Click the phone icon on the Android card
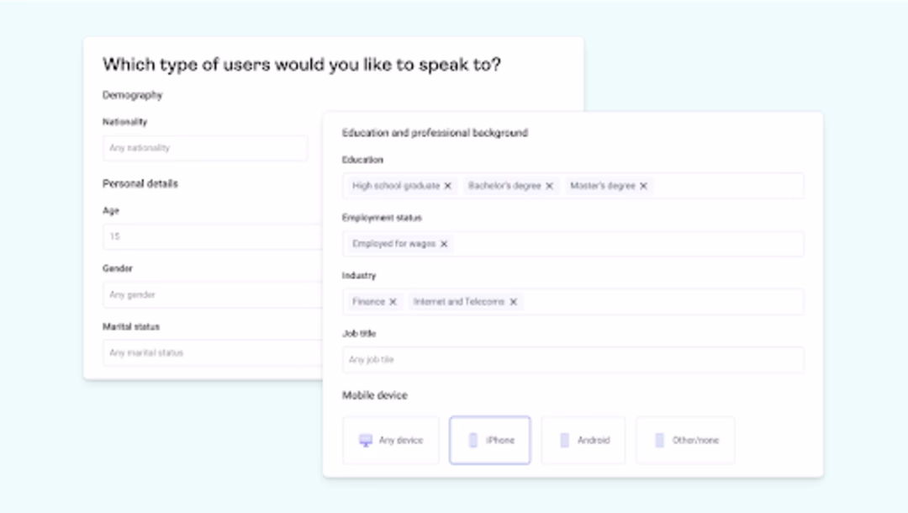The image size is (908, 513). pos(565,440)
